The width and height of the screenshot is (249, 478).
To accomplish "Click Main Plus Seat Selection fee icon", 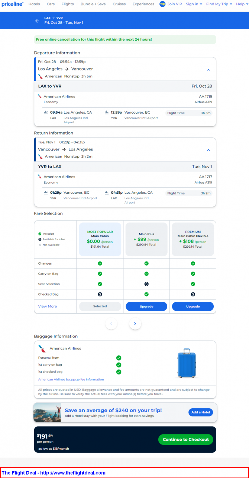I will pyautogui.click(x=146, y=284).
